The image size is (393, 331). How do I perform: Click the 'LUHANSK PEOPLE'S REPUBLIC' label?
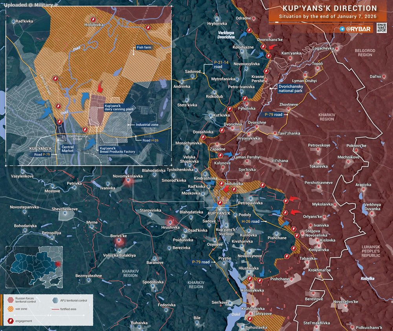tap(371, 251)
